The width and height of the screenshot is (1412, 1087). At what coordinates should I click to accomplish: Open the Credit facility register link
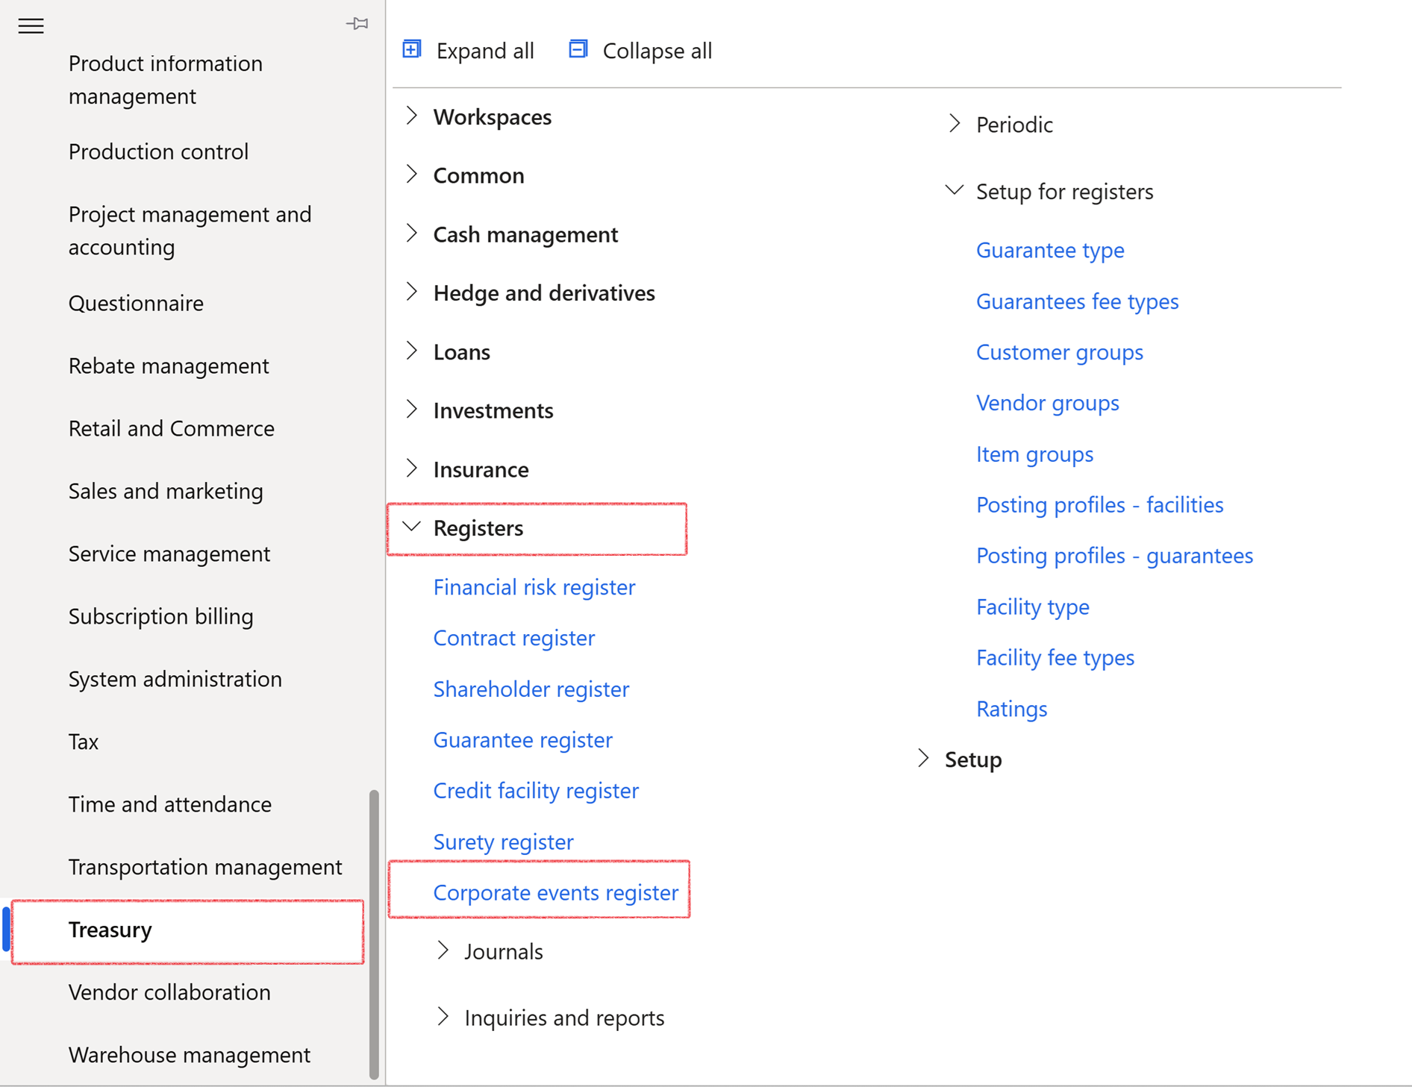(x=536, y=790)
